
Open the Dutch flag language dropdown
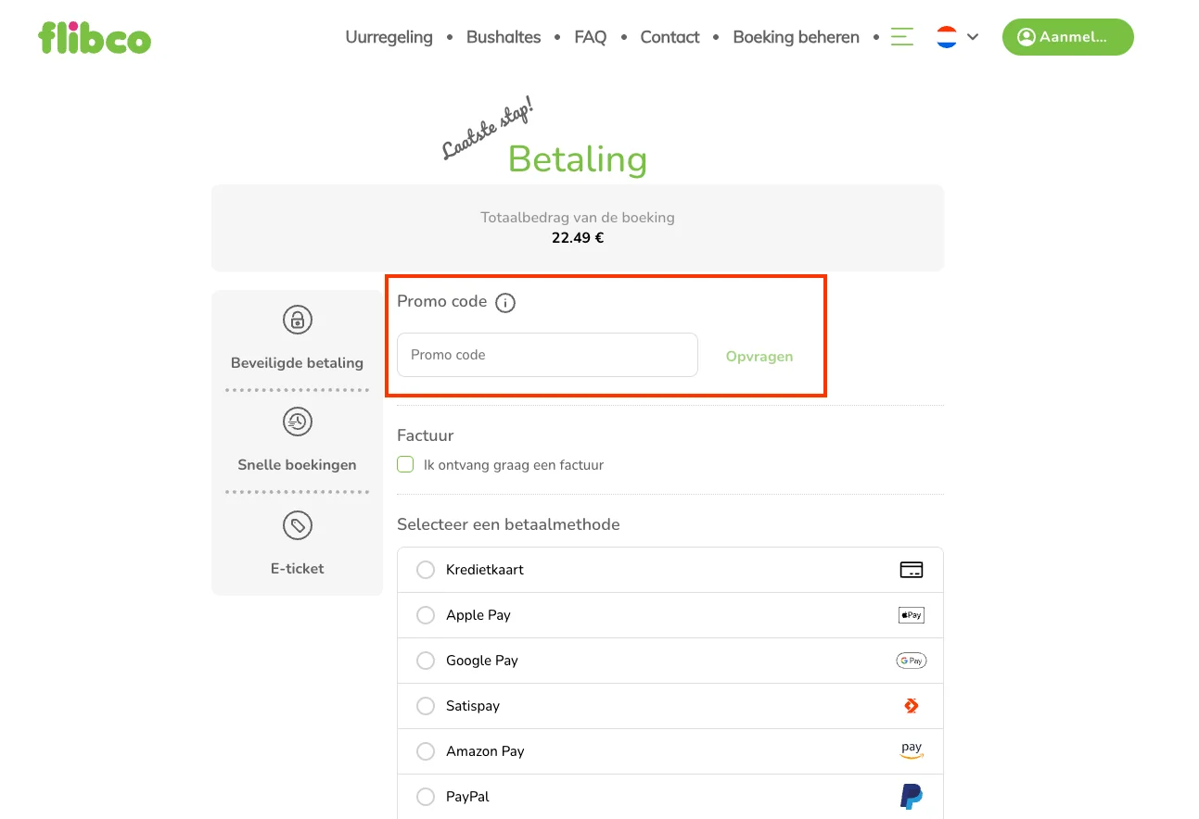point(947,37)
